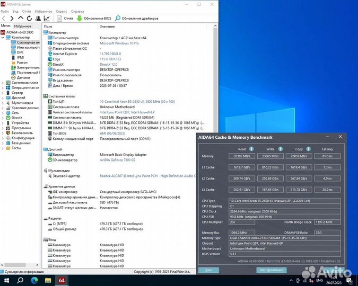Switch to the Меню tab

[6, 26]
